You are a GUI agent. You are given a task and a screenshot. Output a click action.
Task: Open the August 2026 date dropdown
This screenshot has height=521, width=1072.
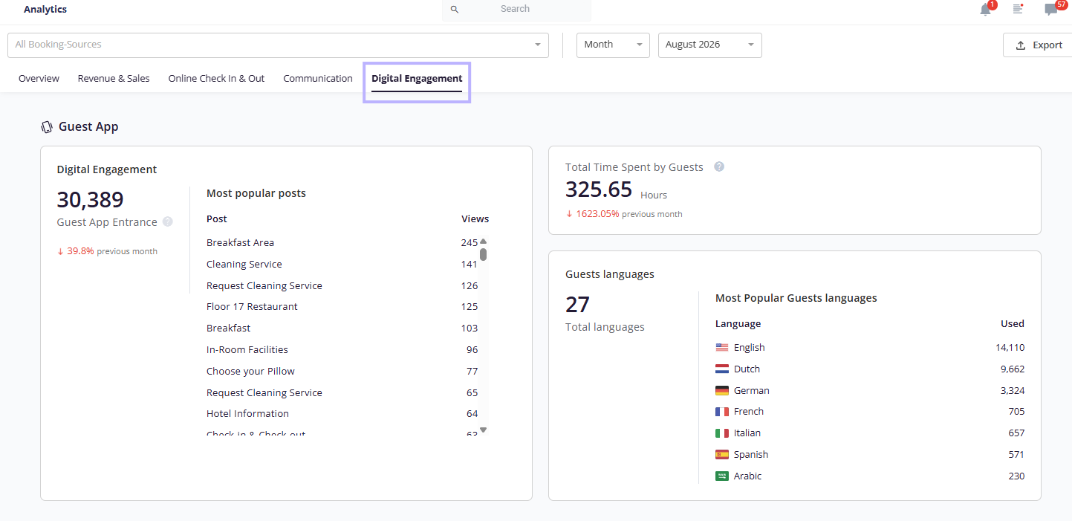click(x=710, y=45)
